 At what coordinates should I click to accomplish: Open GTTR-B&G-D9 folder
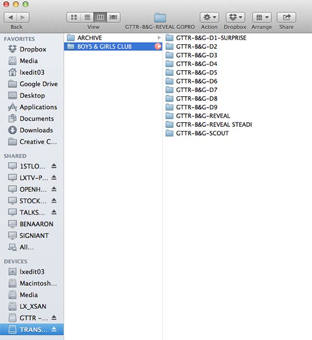point(191,107)
